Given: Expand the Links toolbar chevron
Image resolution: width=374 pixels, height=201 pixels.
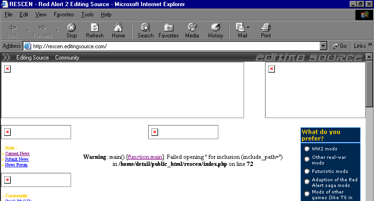Looking at the screenshot, I should point(370,45).
